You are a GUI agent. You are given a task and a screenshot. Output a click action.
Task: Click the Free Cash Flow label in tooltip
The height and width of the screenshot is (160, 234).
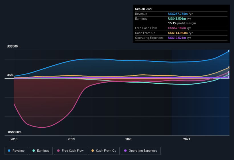146,28
